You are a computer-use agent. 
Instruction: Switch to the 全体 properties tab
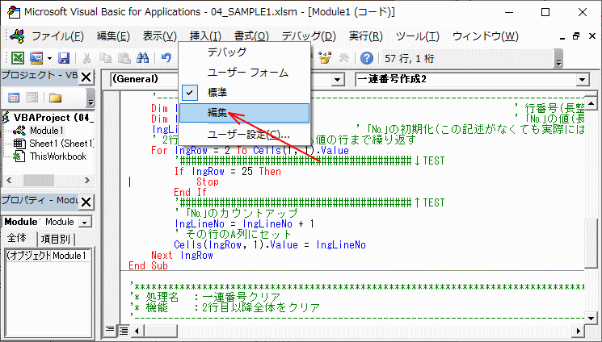pyautogui.click(x=18, y=239)
